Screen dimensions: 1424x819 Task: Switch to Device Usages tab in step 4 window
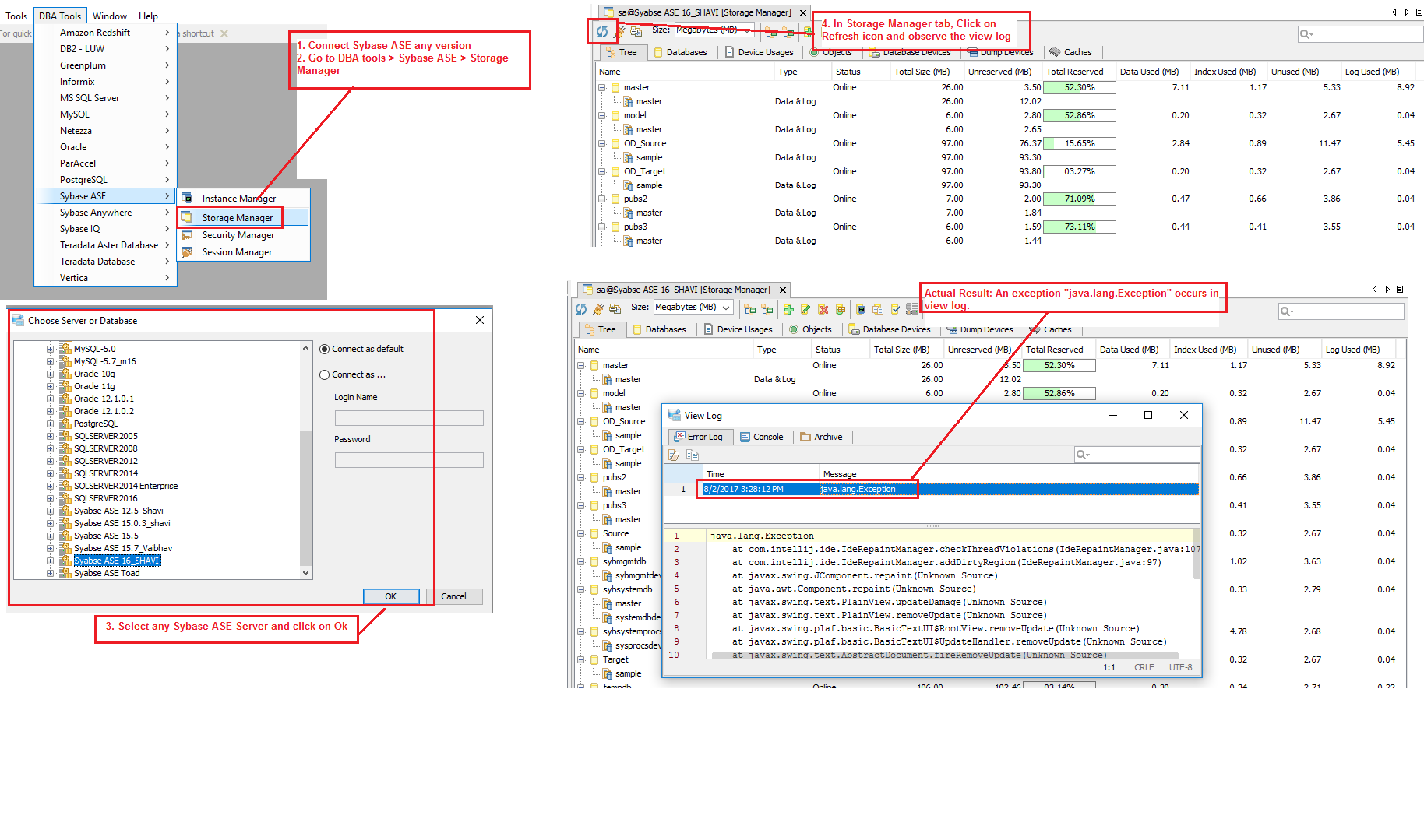(759, 52)
